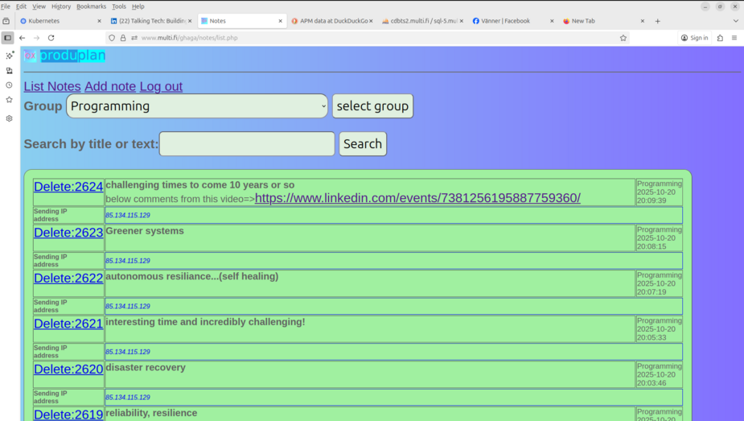Open the Extensions puzzle icon
744x421 pixels.
(x=720, y=38)
